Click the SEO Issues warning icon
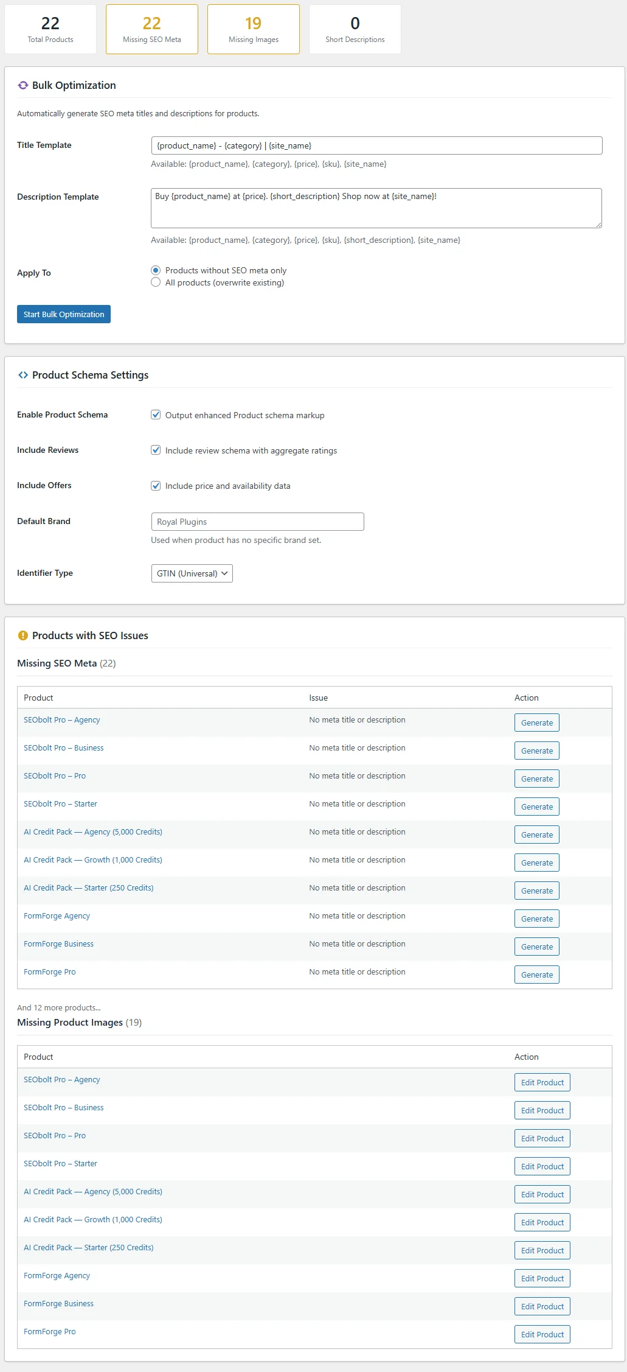The image size is (627, 1372). coord(23,635)
